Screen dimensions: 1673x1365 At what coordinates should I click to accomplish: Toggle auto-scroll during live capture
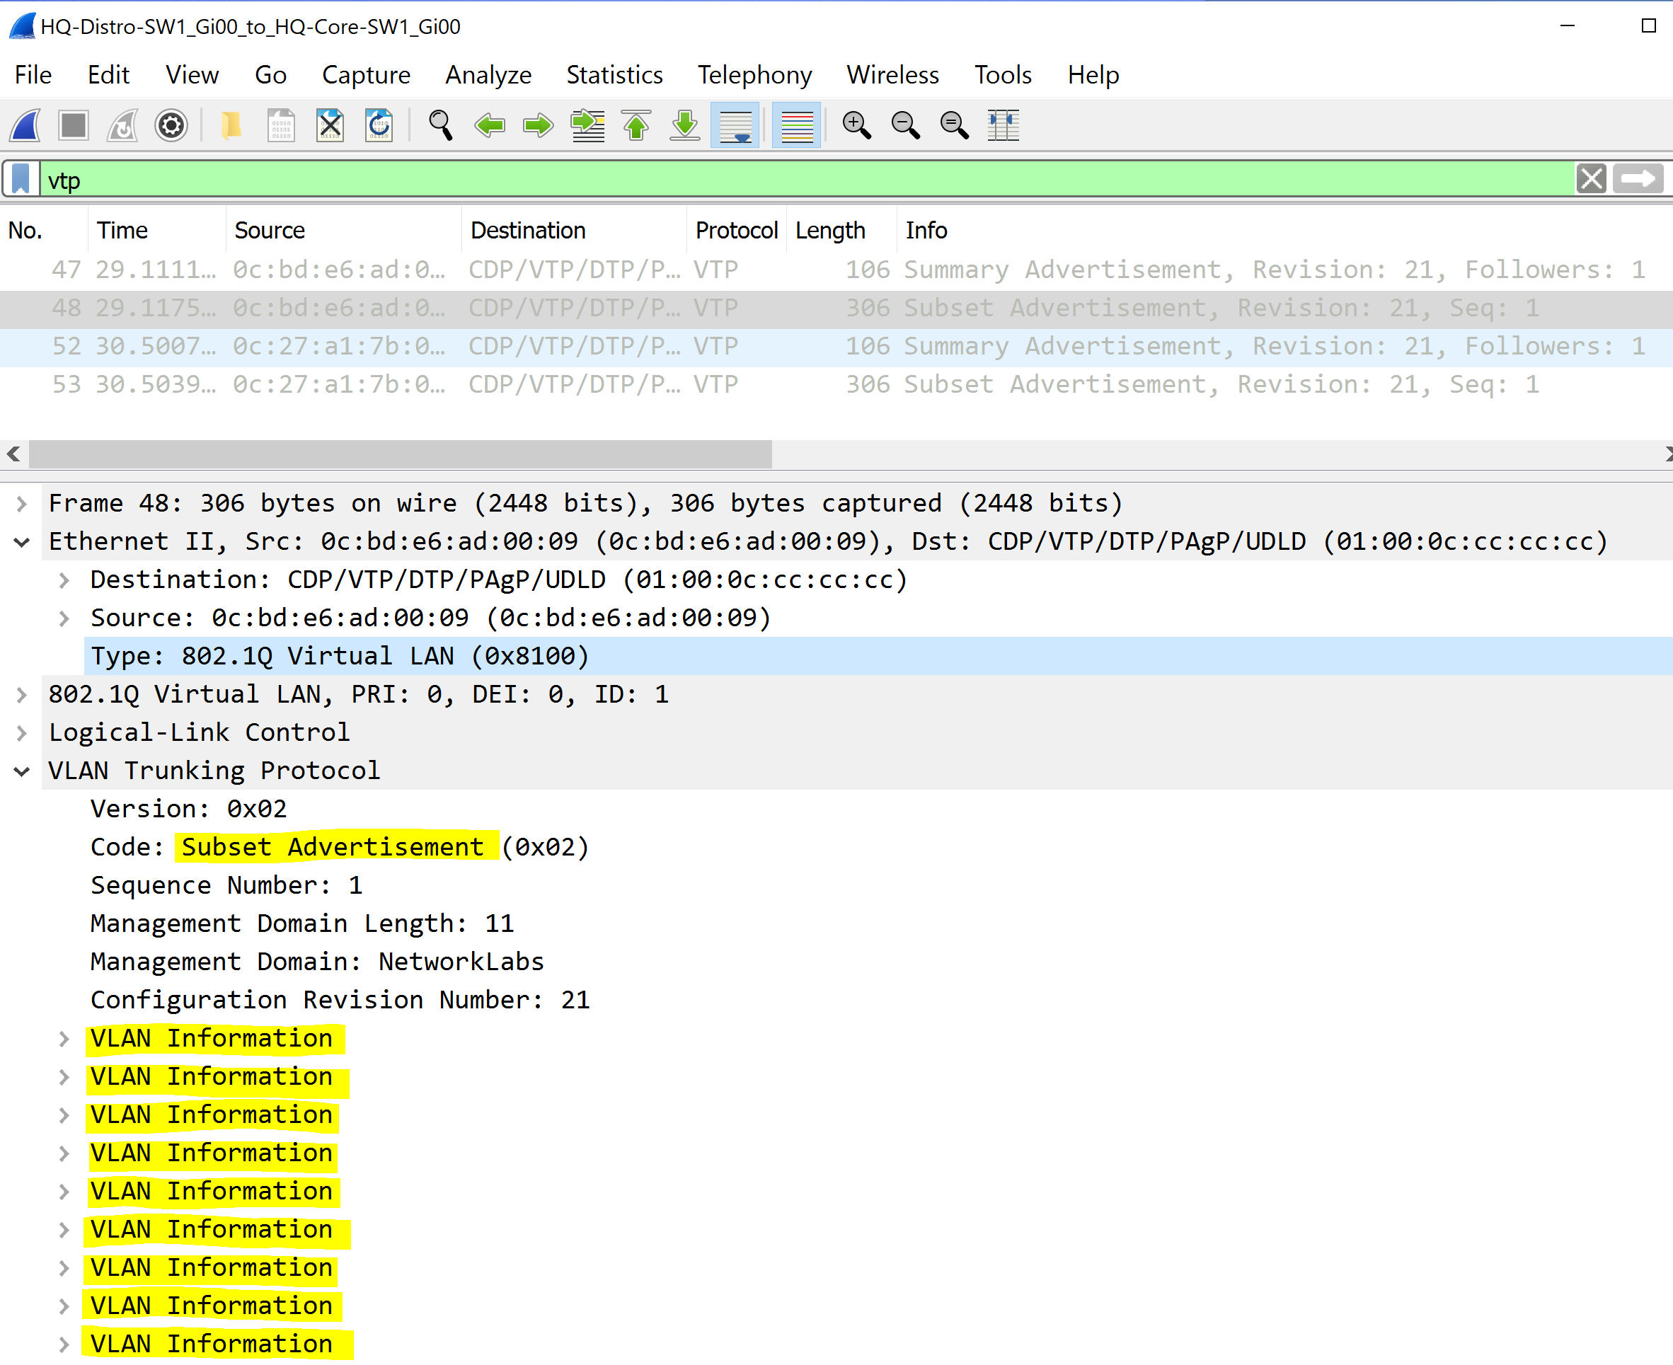tap(735, 125)
